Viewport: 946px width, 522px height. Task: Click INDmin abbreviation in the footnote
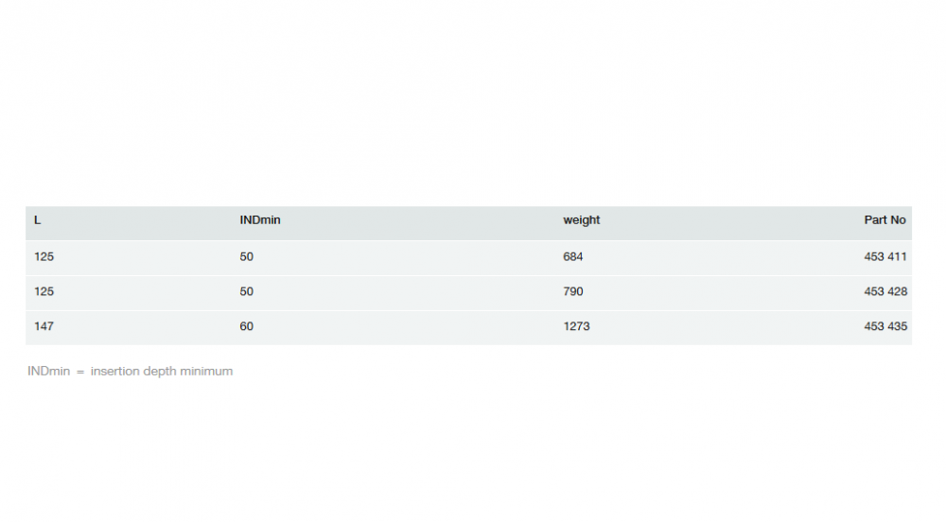tap(49, 372)
